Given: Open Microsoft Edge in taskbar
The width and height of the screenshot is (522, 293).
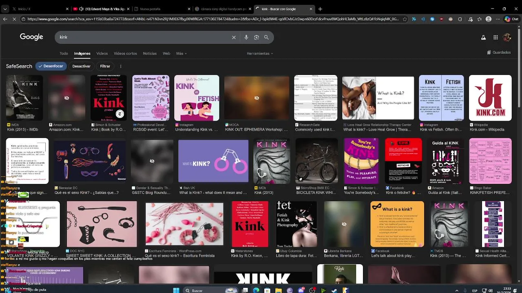Looking at the screenshot, I should point(256,290).
